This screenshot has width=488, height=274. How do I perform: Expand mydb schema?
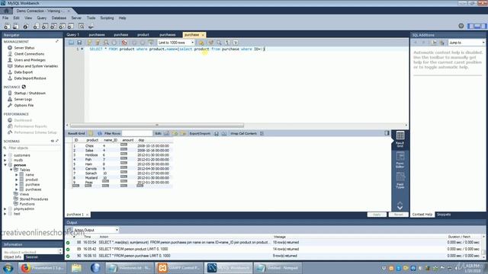tap(5, 161)
